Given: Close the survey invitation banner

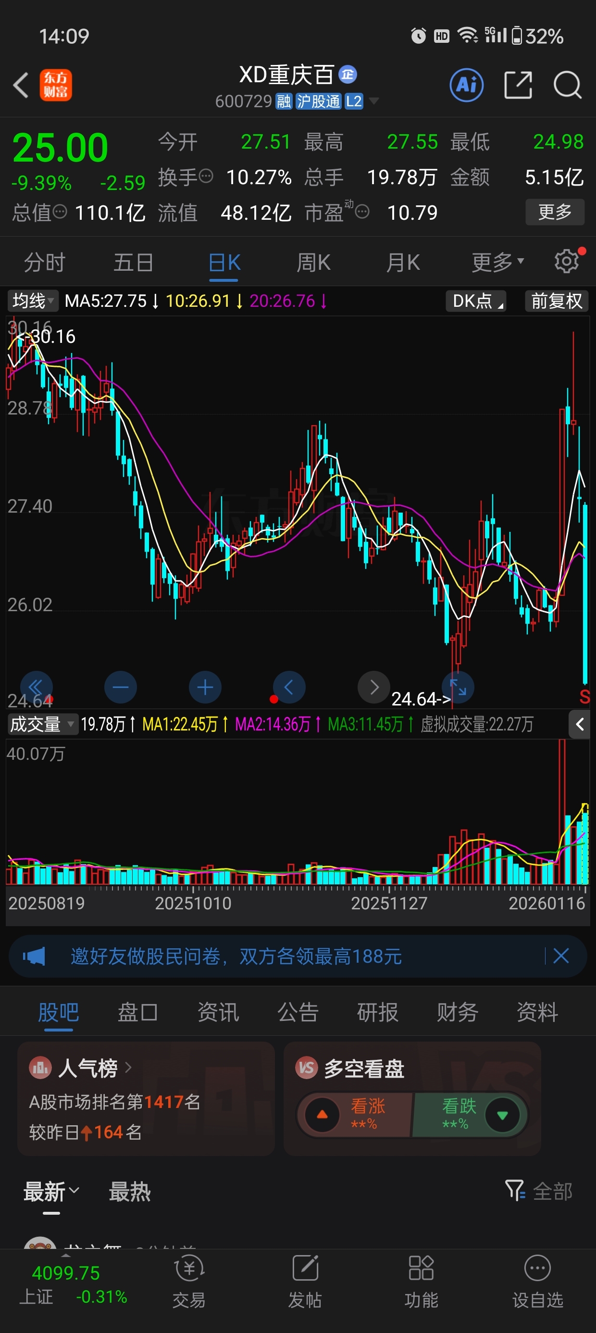Looking at the screenshot, I should tap(561, 956).
